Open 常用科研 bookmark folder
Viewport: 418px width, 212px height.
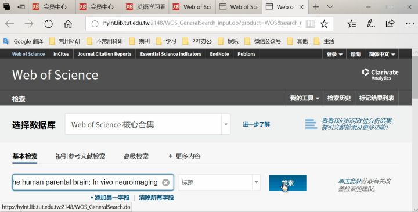[65, 41]
